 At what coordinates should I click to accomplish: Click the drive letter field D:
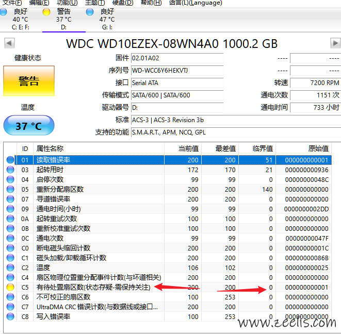pyautogui.click(x=177, y=108)
